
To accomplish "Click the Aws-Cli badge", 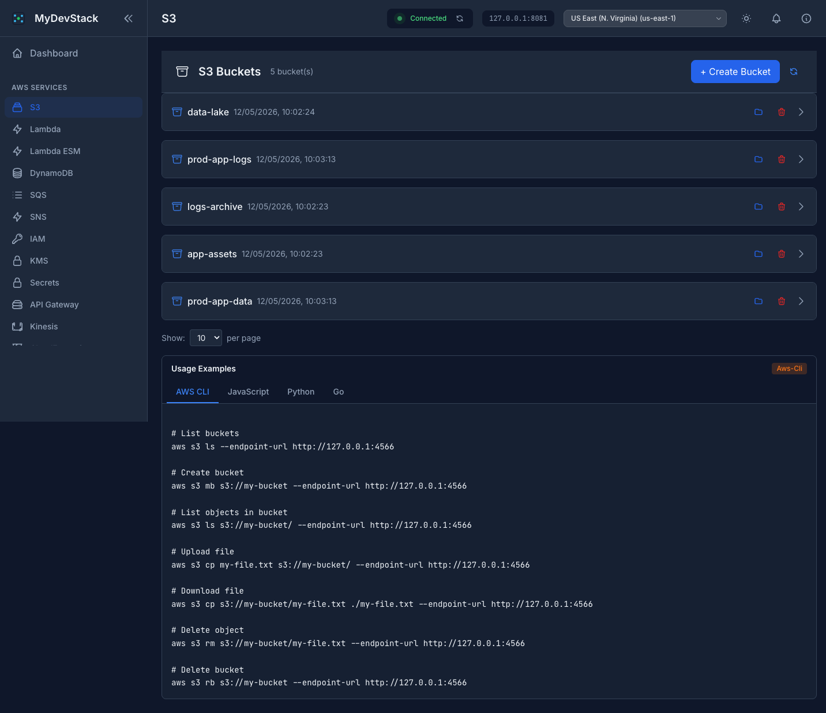I will point(789,369).
